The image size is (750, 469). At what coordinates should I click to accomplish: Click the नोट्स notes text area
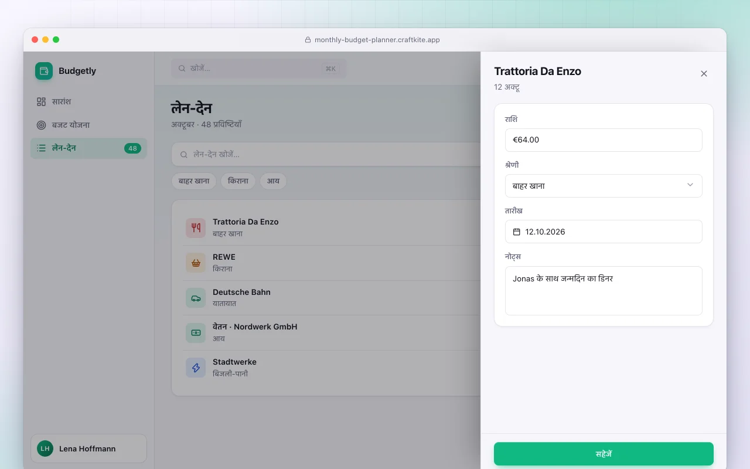604,291
